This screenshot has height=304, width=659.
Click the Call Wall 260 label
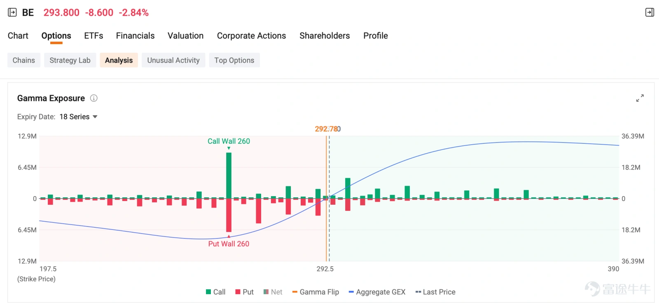229,141
